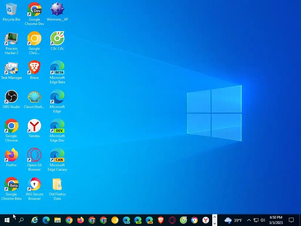Select the OBS Studio desktop shortcut
Screen dimensions: 301x226
tap(11, 99)
